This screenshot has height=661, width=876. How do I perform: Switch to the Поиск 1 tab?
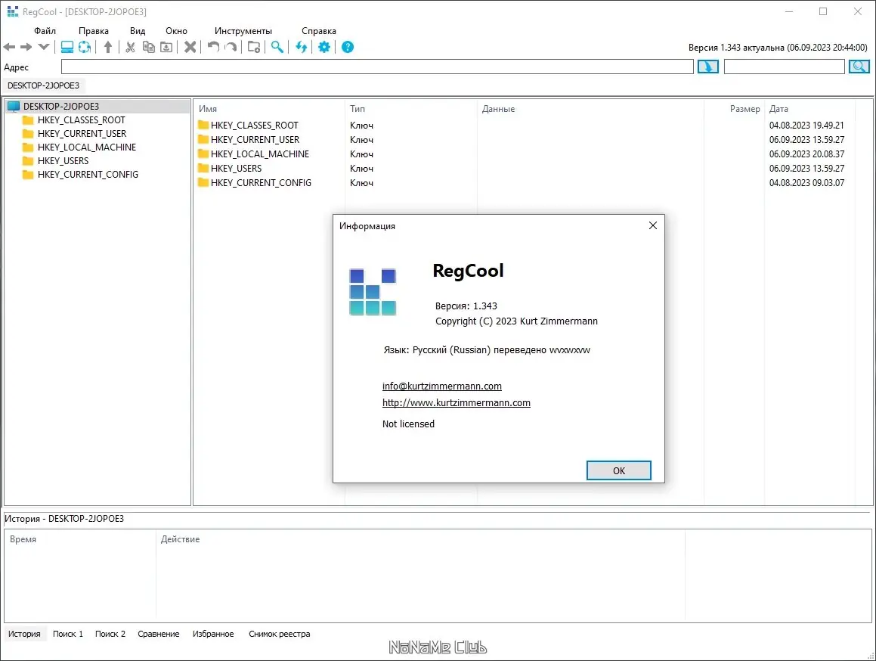coord(67,634)
